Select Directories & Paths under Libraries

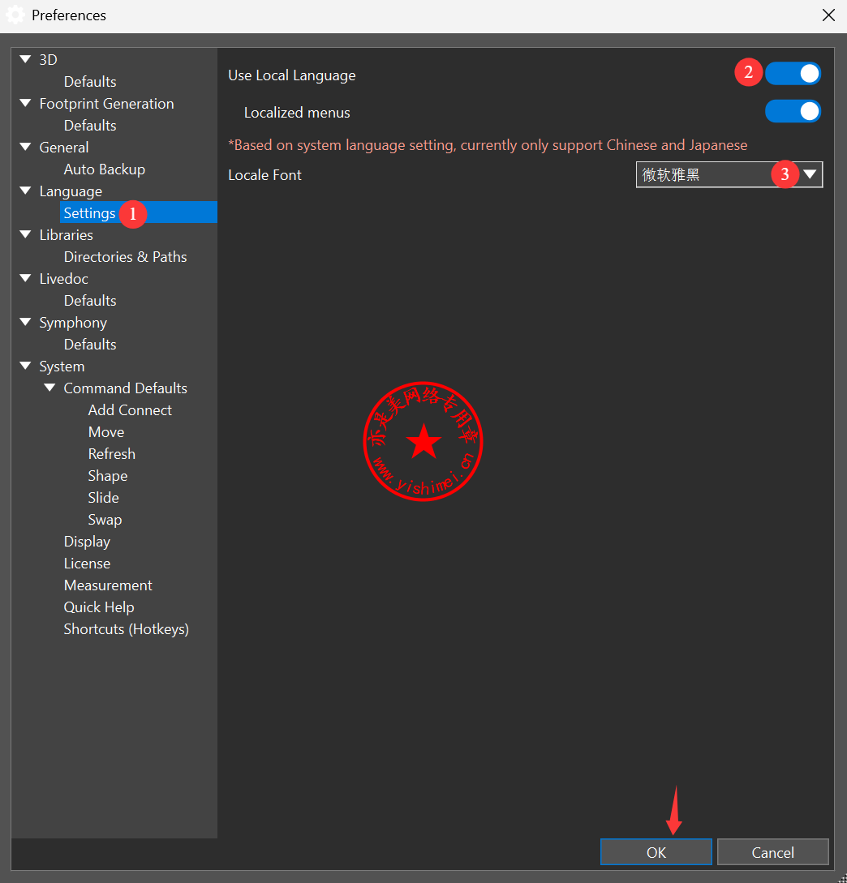pyautogui.click(x=125, y=257)
